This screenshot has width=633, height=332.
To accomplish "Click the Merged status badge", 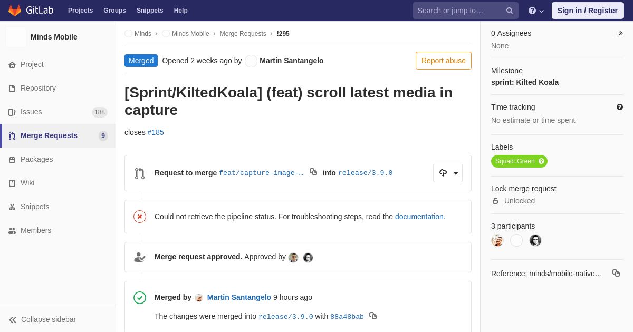I will pyautogui.click(x=141, y=61).
